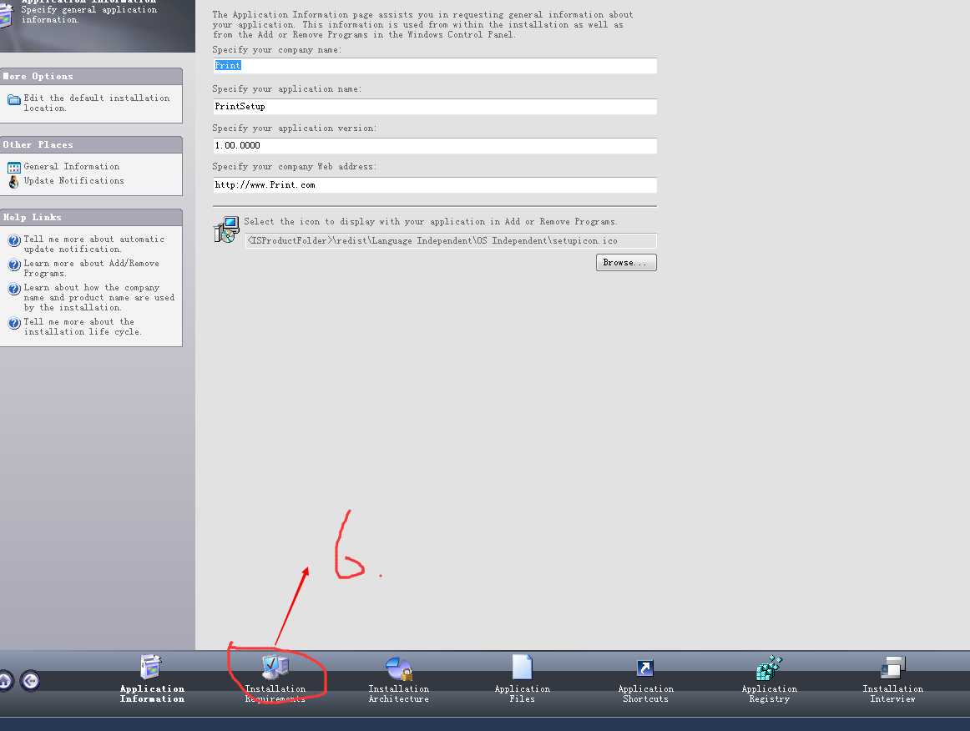Image resolution: width=970 pixels, height=731 pixels.
Task: Open Tell me about installation life cycle link
Action: pyautogui.click(x=83, y=326)
